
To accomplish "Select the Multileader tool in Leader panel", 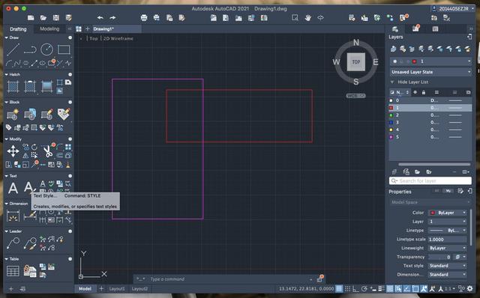I will click(13, 243).
